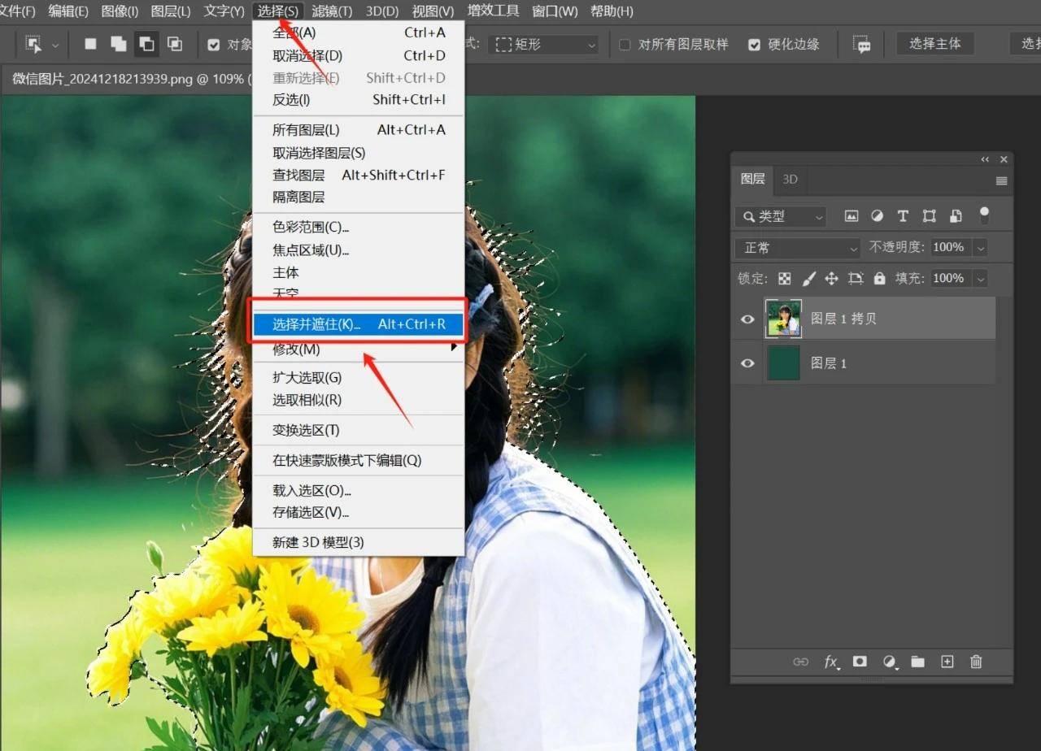The width and height of the screenshot is (1041, 751).
Task: Click the 选择主体 button
Action: click(934, 44)
